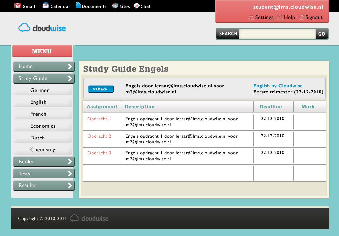Viewport: 339px width, 236px height.
Task: Open Books menu item
Action: click(44, 162)
